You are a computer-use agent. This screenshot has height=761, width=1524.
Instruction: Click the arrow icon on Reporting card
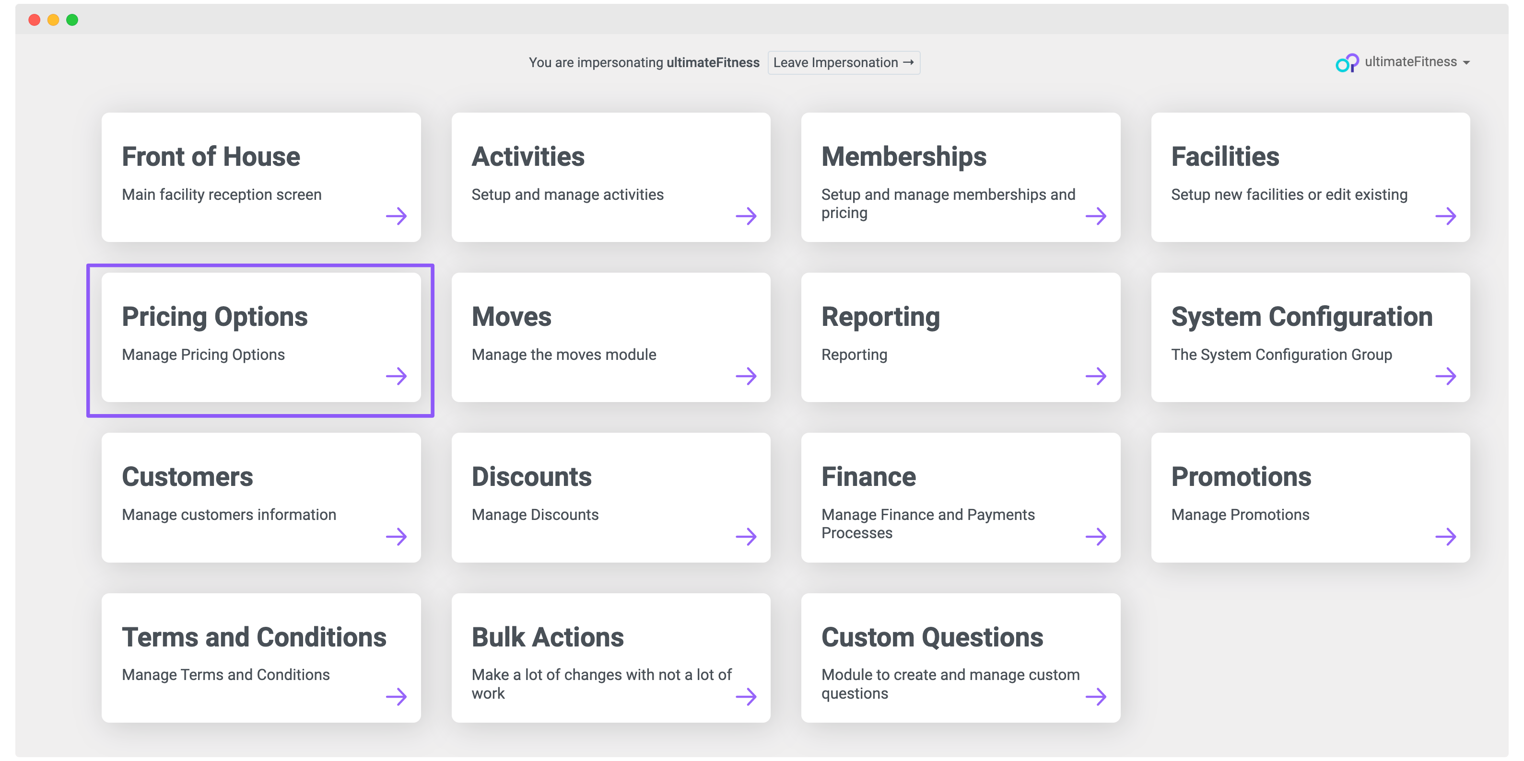(x=1096, y=376)
